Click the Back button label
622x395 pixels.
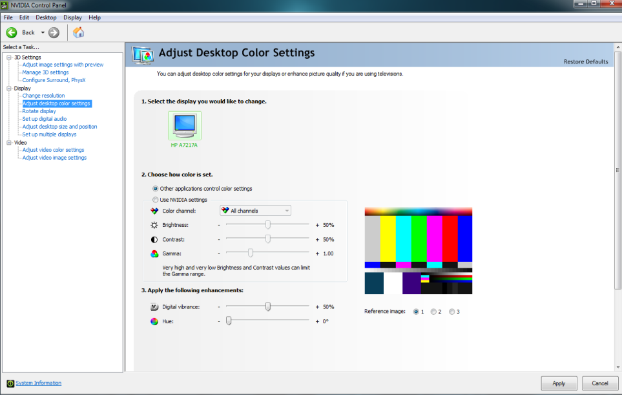28,32
